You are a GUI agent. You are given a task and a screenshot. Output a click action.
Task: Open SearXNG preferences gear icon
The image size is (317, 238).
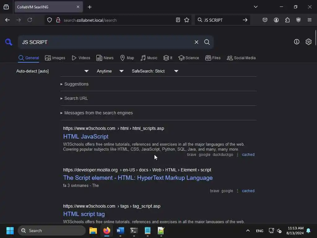click(308, 42)
